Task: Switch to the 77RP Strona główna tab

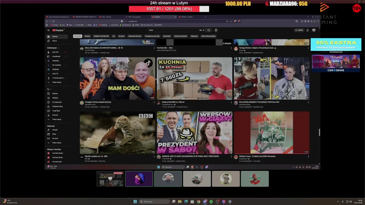Action: [137, 17]
